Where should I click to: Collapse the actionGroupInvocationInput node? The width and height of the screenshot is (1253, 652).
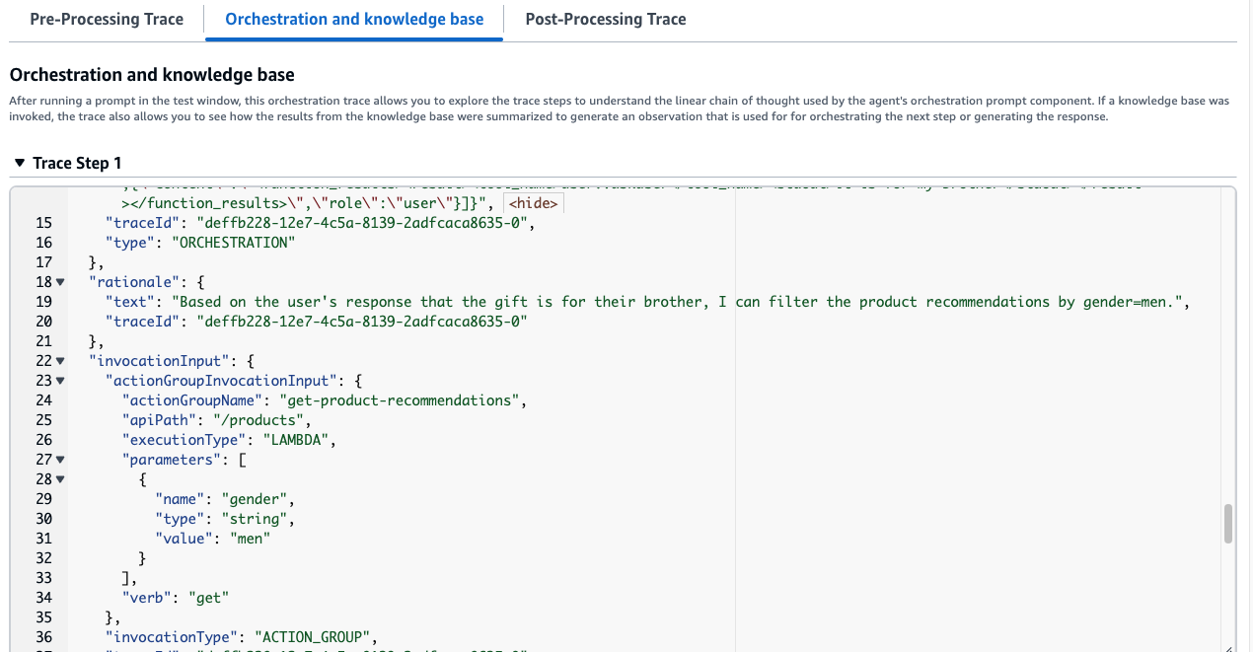pyautogui.click(x=61, y=380)
